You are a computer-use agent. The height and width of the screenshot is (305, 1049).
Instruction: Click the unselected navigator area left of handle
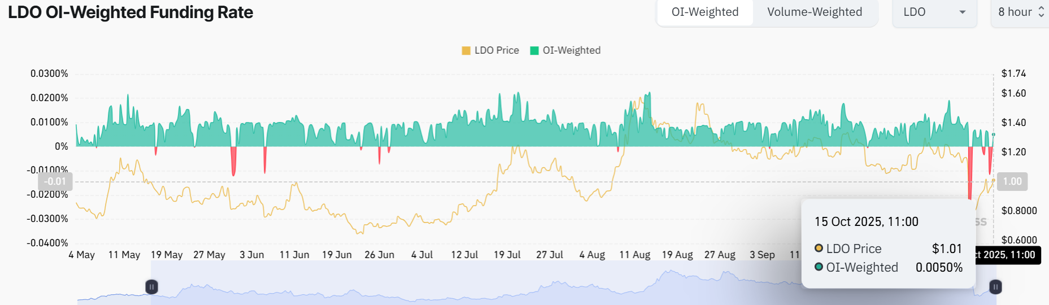pyautogui.click(x=113, y=291)
